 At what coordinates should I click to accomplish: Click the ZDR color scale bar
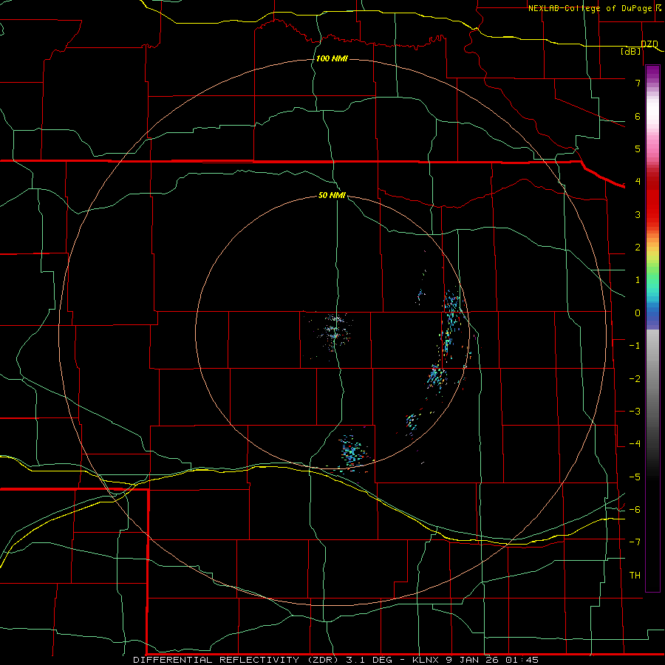tap(652, 328)
